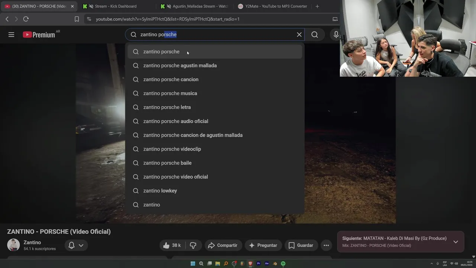Choose suggestion "zantino porsche baile"
476x268 pixels.
215,163
